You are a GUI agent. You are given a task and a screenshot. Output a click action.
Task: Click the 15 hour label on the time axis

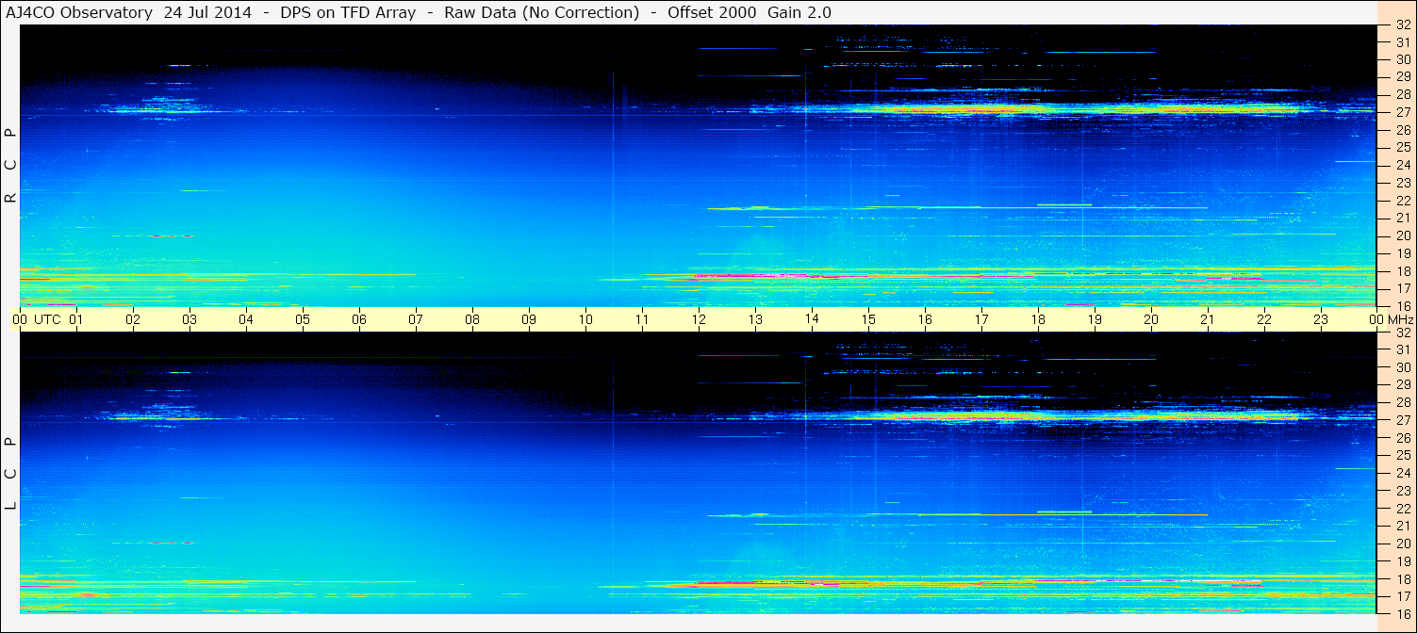pos(868,319)
